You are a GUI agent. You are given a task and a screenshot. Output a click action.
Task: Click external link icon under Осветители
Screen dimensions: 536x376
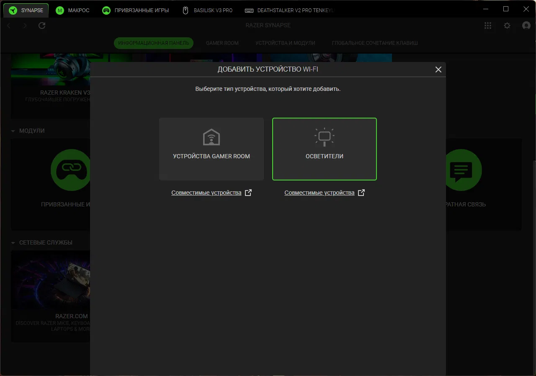click(x=361, y=193)
